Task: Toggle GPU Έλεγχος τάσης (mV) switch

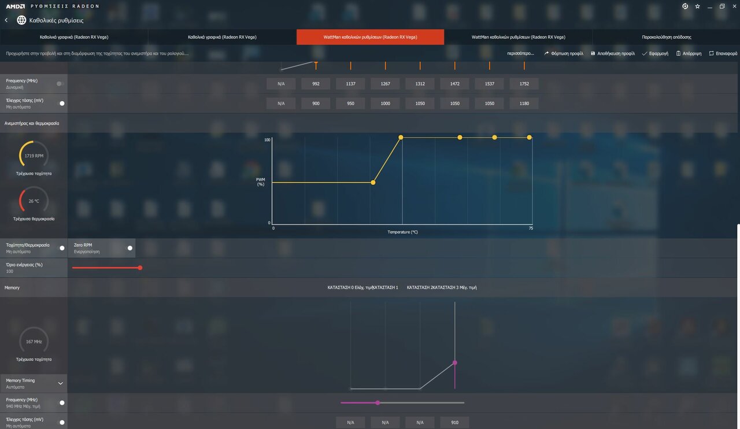Action: (x=62, y=103)
